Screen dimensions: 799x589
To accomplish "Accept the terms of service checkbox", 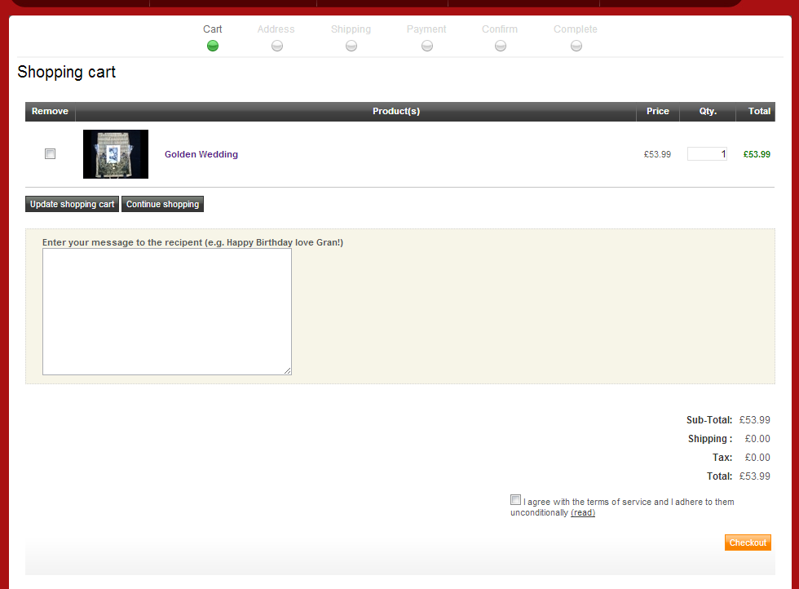I will point(515,500).
